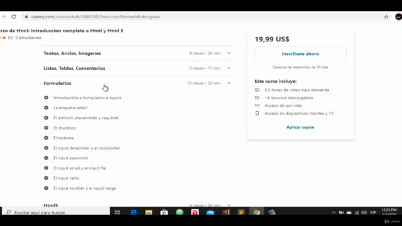Click play icon beside El input radio
402x226 pixels.
click(46, 178)
